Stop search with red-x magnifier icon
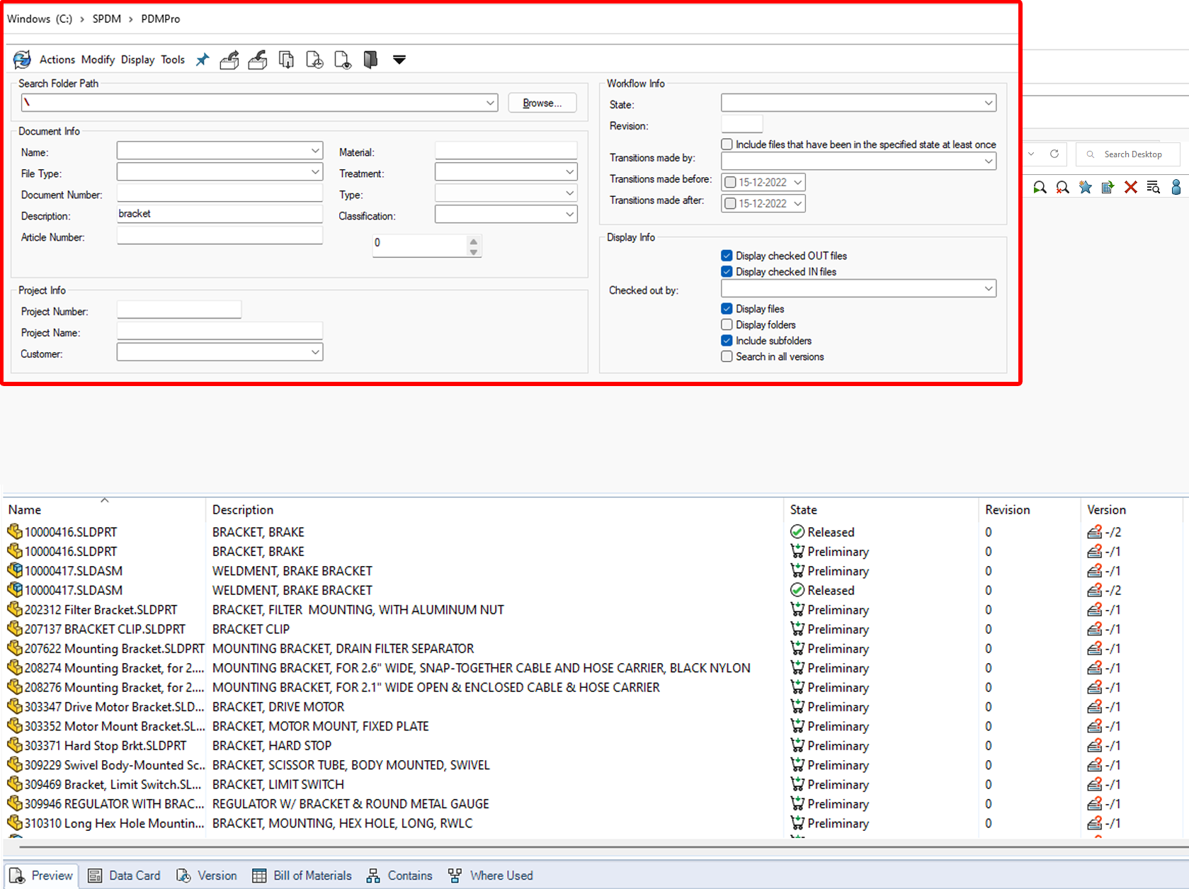The height and width of the screenshot is (889, 1189). 1062,187
